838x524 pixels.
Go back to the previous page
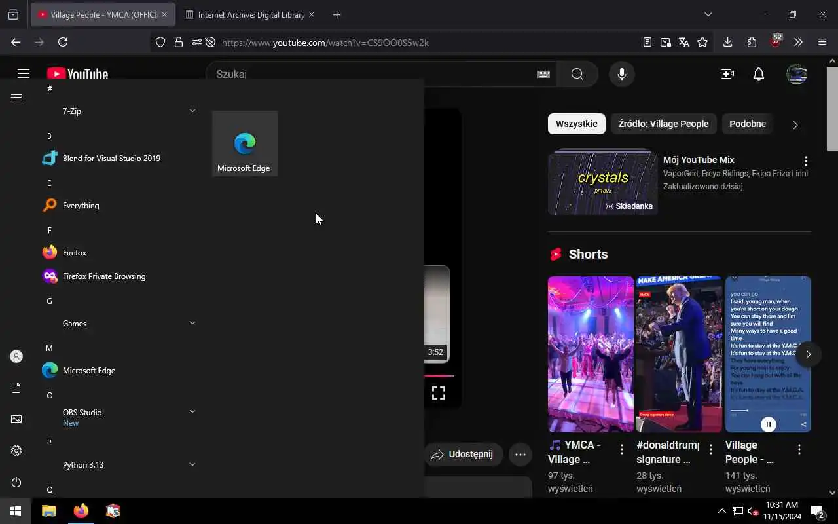(16, 42)
